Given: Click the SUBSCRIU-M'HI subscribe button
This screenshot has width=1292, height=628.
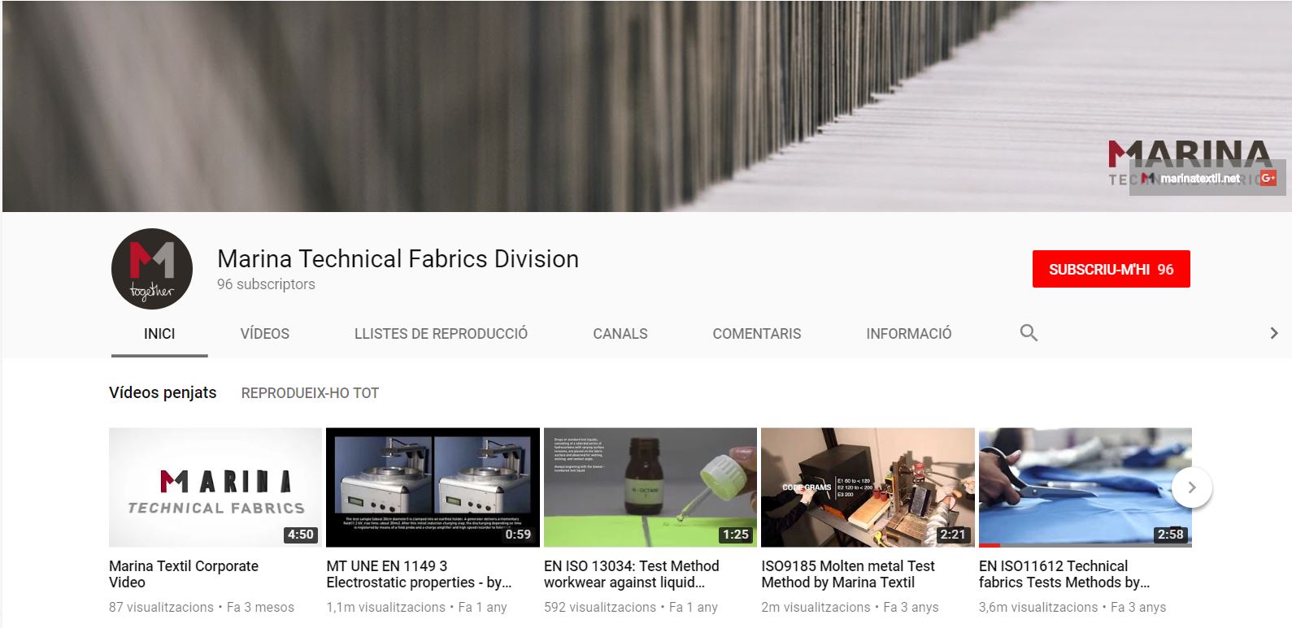Looking at the screenshot, I should click(1111, 269).
